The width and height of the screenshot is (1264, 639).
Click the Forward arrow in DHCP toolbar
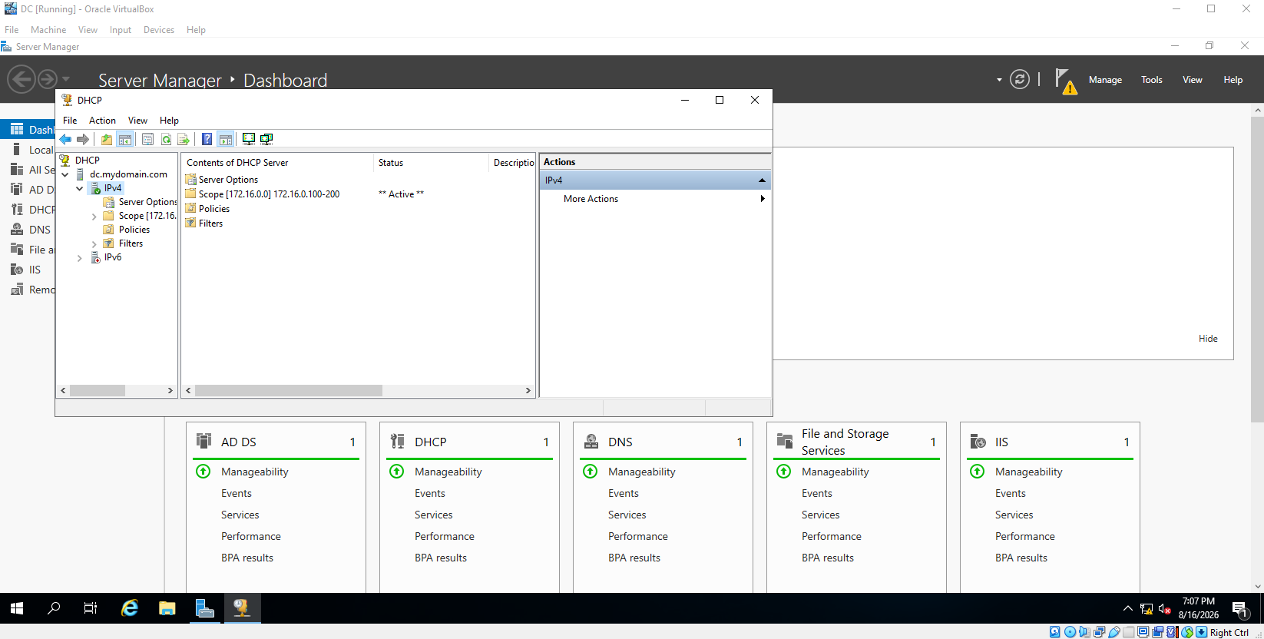[x=83, y=139]
